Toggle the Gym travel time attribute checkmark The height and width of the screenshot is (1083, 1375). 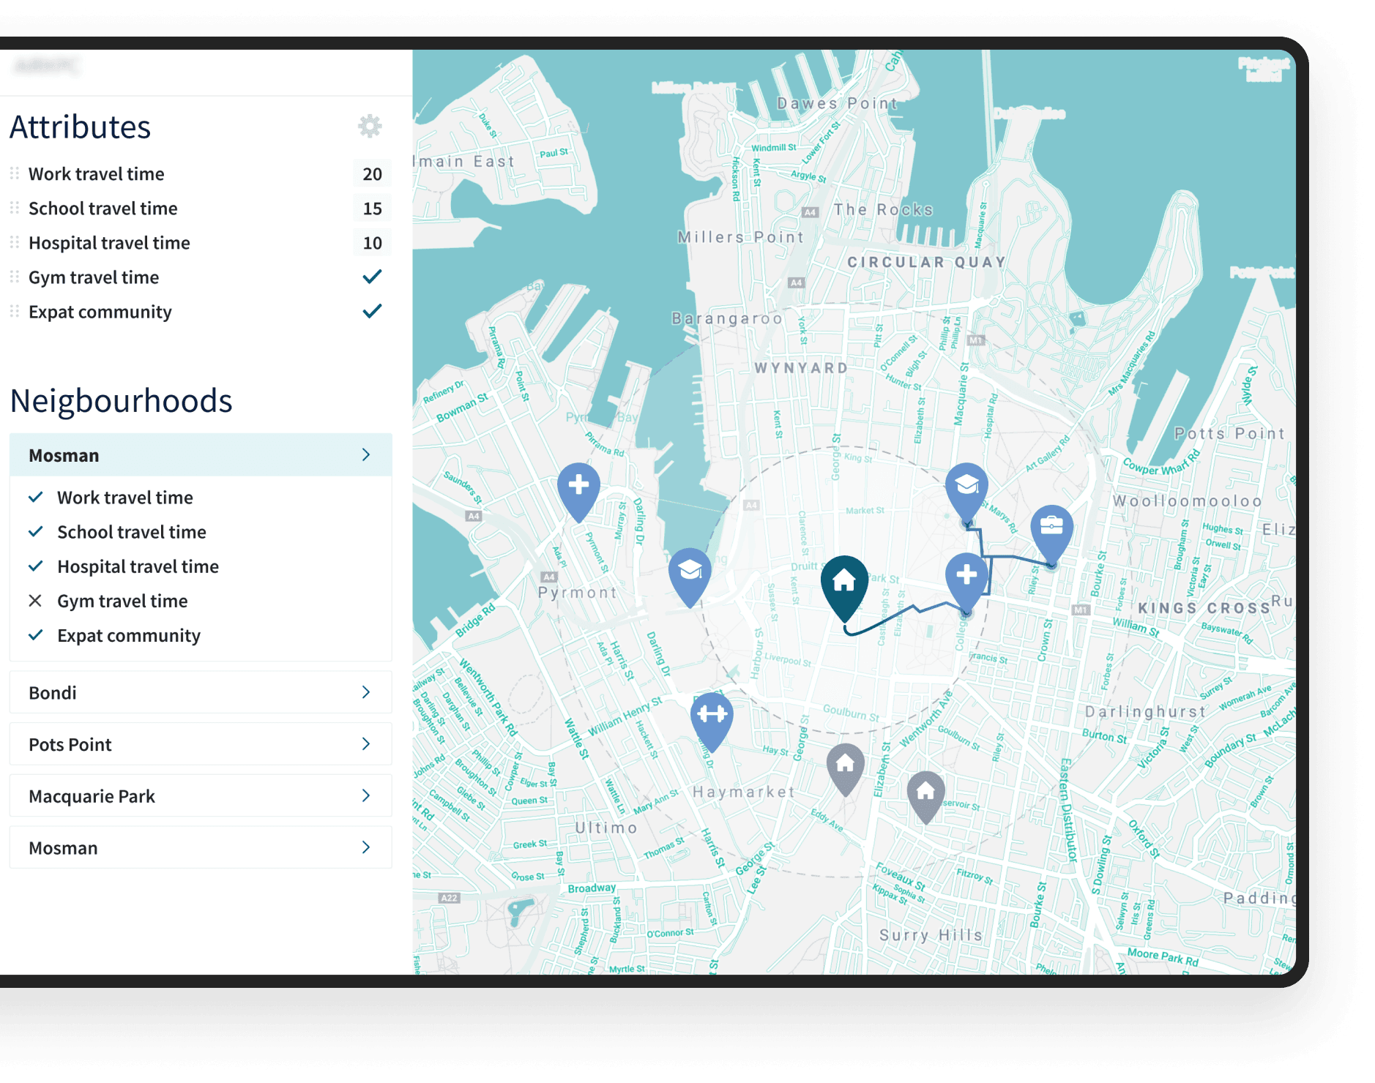tap(372, 277)
